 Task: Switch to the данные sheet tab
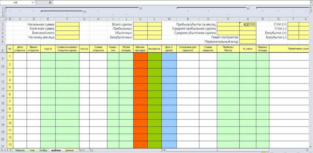tap(69, 150)
